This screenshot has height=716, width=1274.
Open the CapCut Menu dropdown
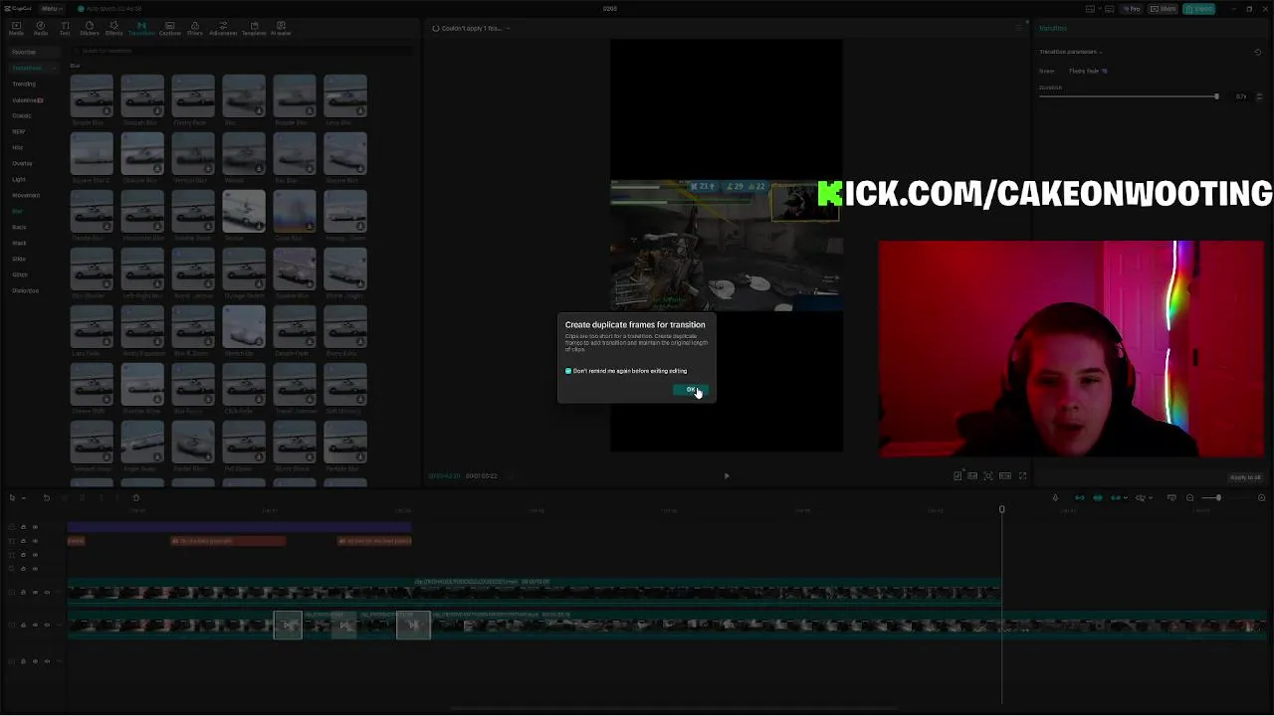52,9
